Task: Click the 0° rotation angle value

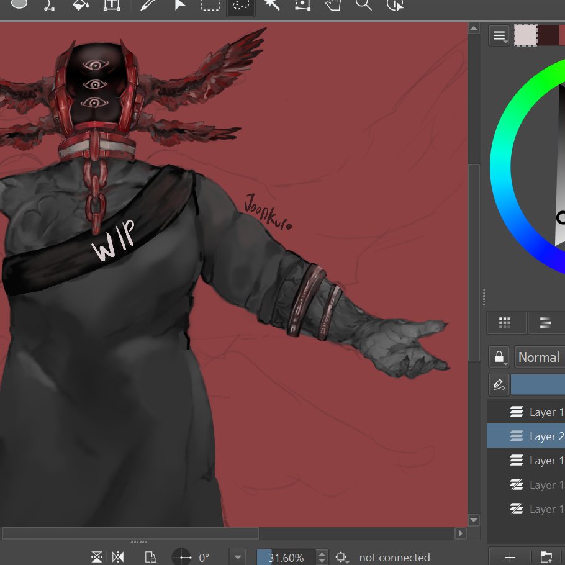Action: (204, 558)
